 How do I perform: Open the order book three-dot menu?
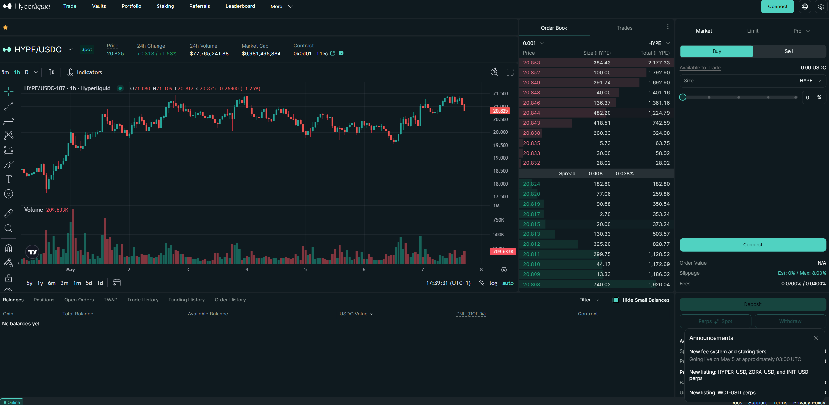pyautogui.click(x=668, y=27)
